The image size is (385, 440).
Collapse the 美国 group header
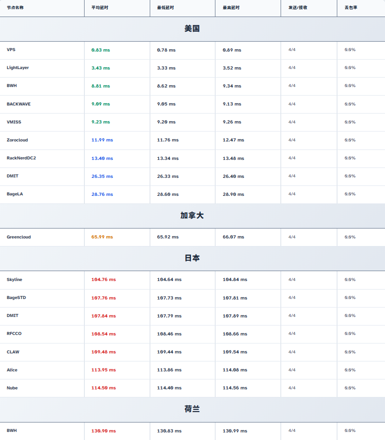click(192, 29)
